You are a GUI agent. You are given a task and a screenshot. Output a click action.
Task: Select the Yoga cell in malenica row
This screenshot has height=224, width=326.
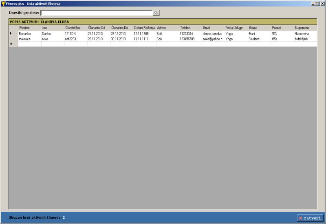point(236,39)
